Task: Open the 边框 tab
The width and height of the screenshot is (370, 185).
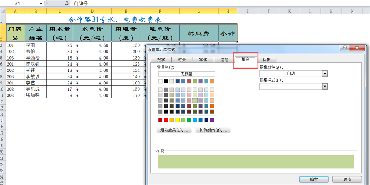Action: tap(224, 60)
